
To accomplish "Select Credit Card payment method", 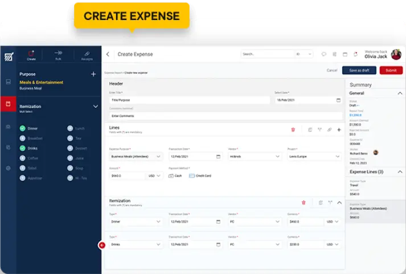I will tap(200, 176).
